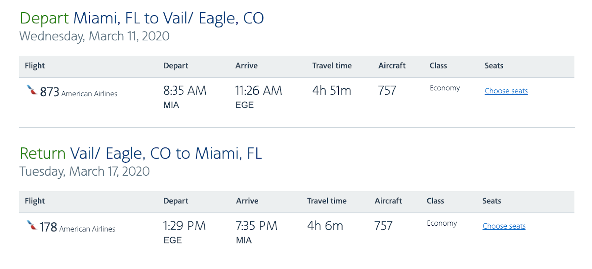
Task: Select the EGE airport code under return departure
Action: click(173, 240)
